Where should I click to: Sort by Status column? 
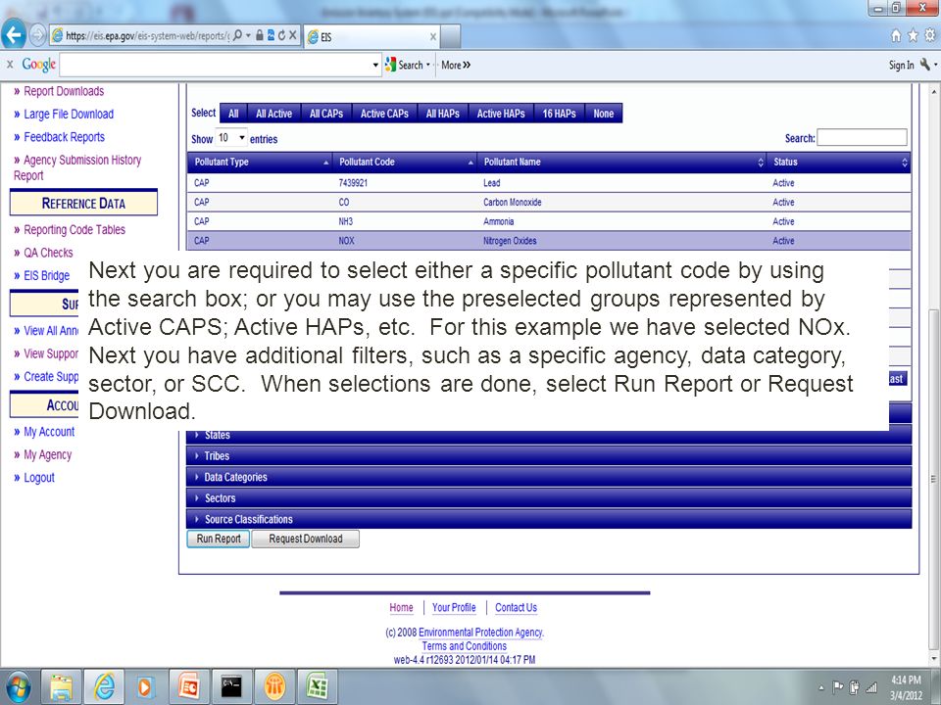click(x=839, y=162)
